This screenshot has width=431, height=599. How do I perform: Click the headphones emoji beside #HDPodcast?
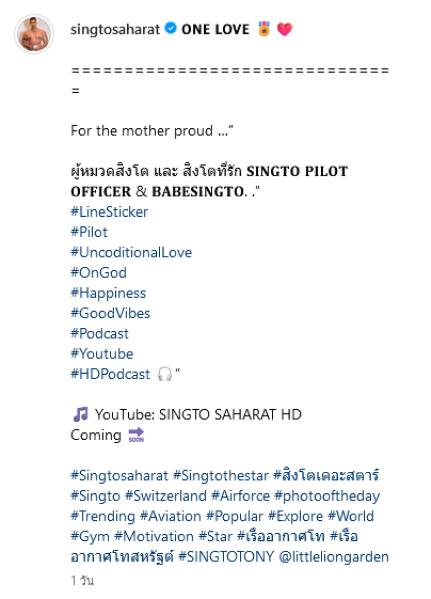click(164, 374)
